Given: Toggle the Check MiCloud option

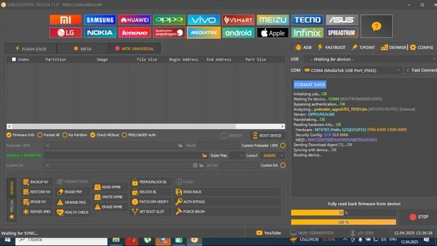Looking at the screenshot, I should (x=104, y=135).
